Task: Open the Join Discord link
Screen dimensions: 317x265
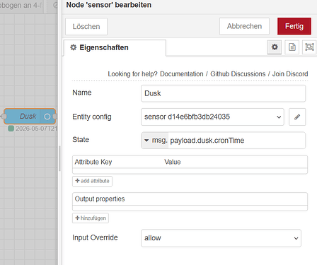Action: [x=290, y=74]
